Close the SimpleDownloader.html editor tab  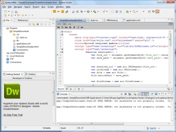[84, 20]
